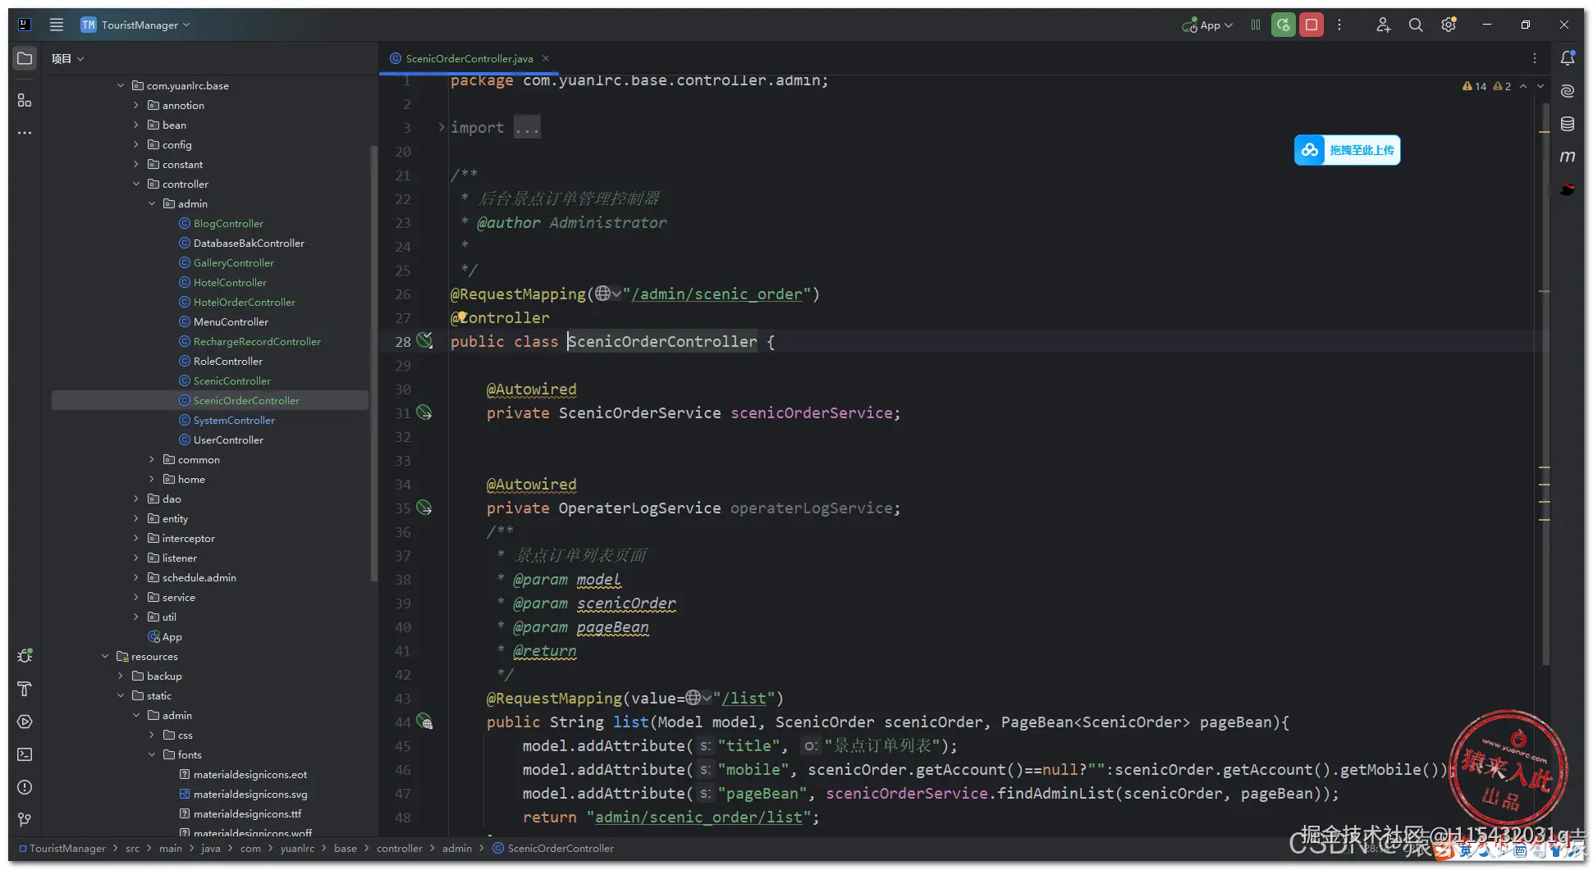
Task: Open the Maven tool window
Action: click(1568, 157)
